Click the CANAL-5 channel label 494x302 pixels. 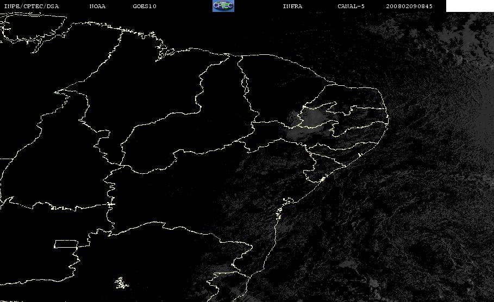(351, 6)
